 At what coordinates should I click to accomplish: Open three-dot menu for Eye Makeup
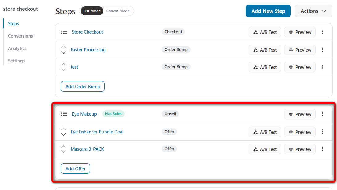[323, 114]
